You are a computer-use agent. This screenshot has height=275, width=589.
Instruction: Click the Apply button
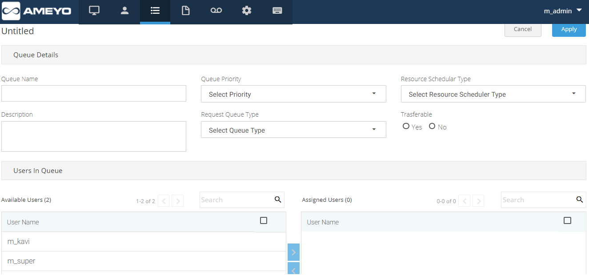tap(569, 29)
